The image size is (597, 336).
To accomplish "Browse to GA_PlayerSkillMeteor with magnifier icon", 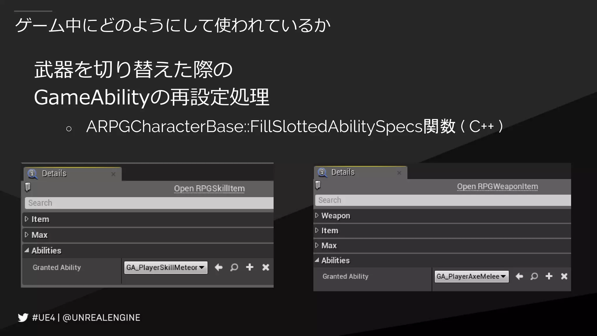I will click(234, 267).
